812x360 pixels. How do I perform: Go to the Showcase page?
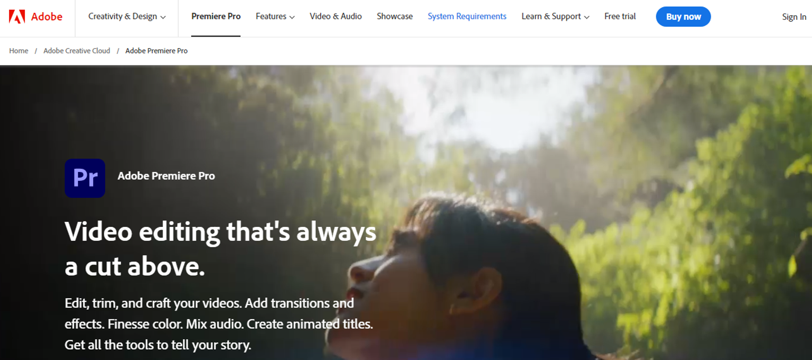click(x=395, y=17)
